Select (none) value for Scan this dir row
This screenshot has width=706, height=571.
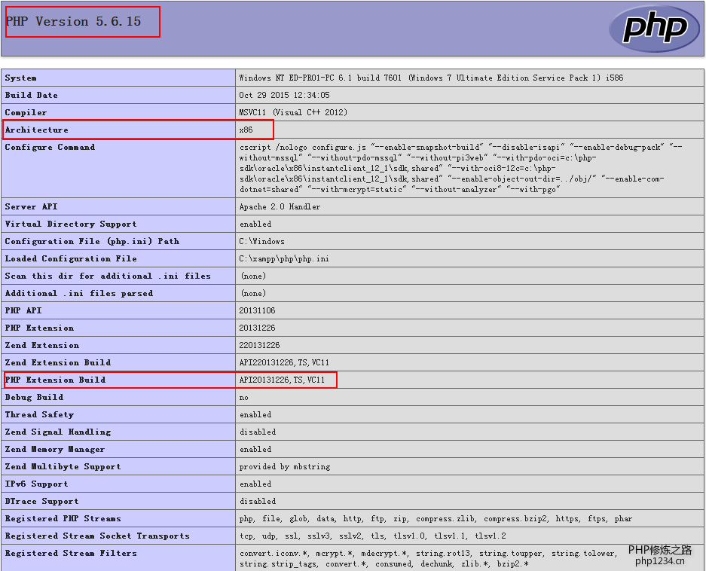[253, 276]
